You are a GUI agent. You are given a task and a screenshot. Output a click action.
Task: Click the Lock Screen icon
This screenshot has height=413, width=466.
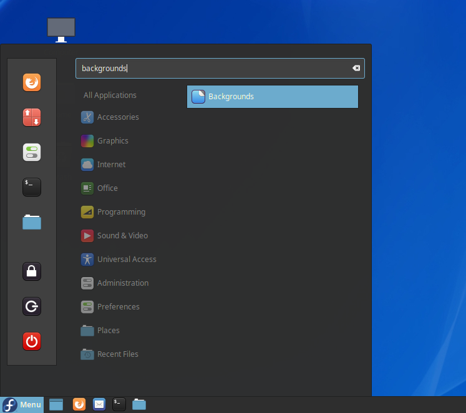pyautogui.click(x=32, y=271)
